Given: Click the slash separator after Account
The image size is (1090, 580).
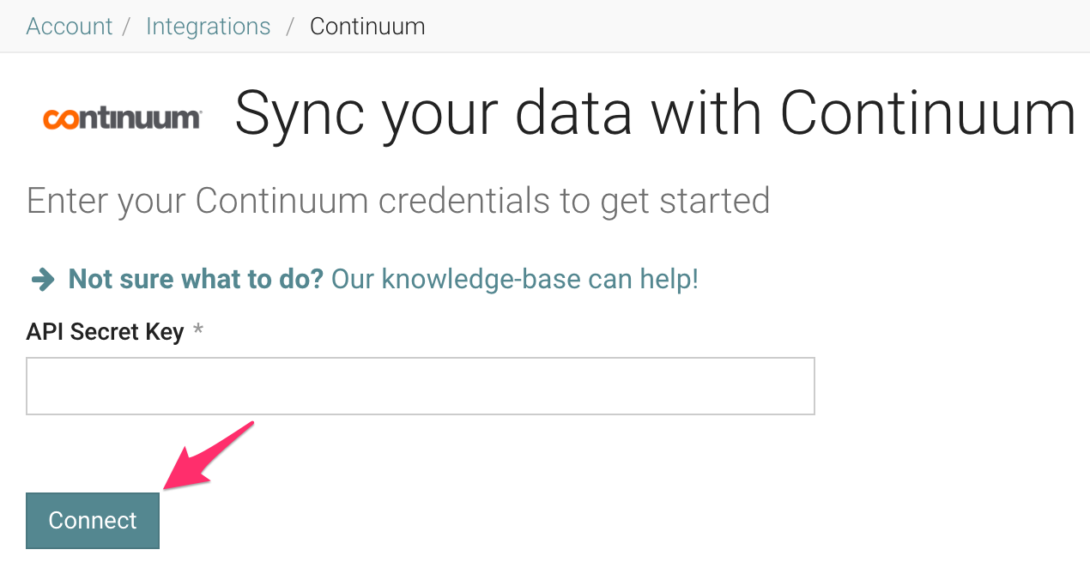Looking at the screenshot, I should click(x=127, y=27).
